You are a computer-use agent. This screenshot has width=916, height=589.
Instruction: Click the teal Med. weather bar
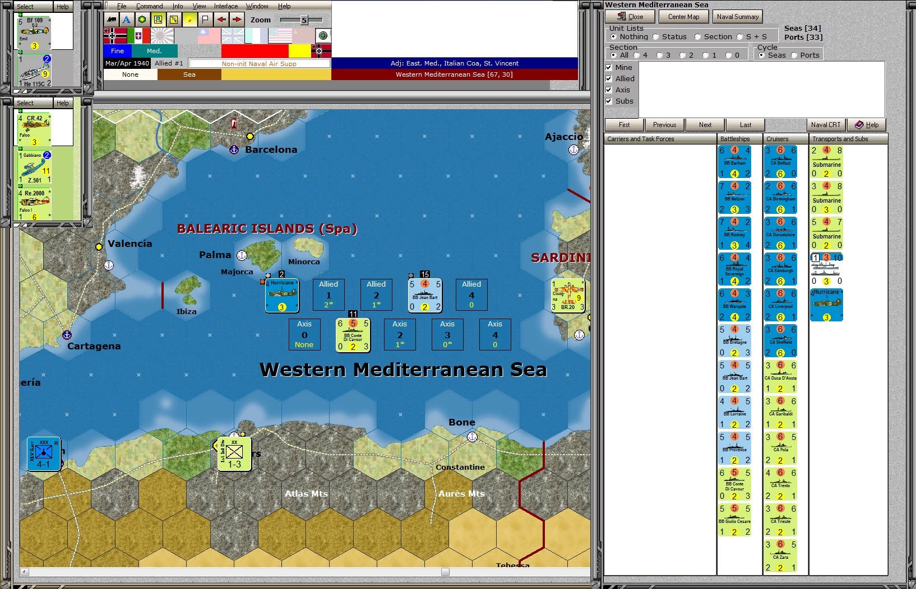(x=155, y=51)
